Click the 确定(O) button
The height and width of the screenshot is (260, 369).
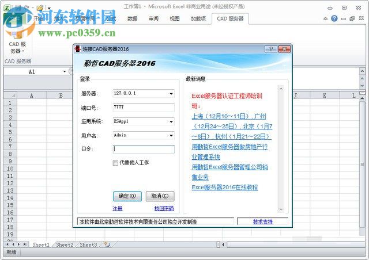coord(127,196)
